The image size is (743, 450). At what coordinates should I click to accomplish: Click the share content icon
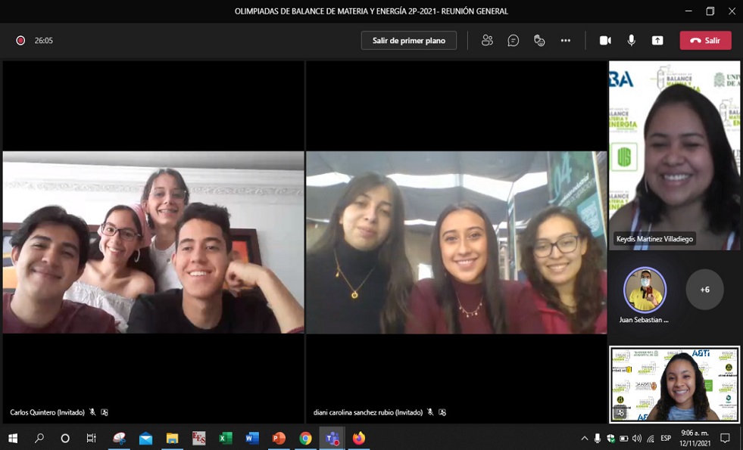coord(657,41)
